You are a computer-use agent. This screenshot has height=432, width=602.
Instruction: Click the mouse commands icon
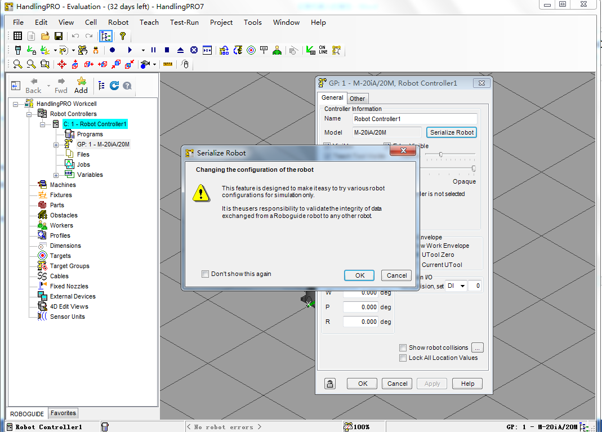coord(185,64)
